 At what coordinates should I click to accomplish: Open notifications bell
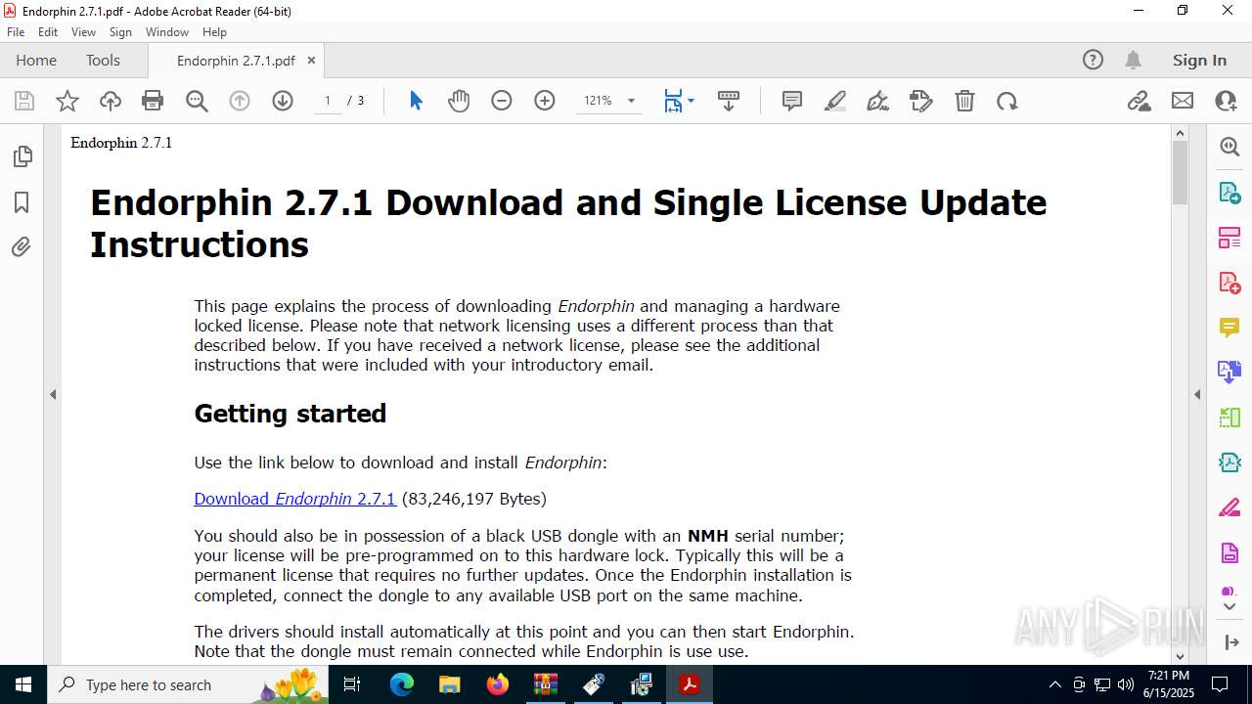tap(1133, 61)
